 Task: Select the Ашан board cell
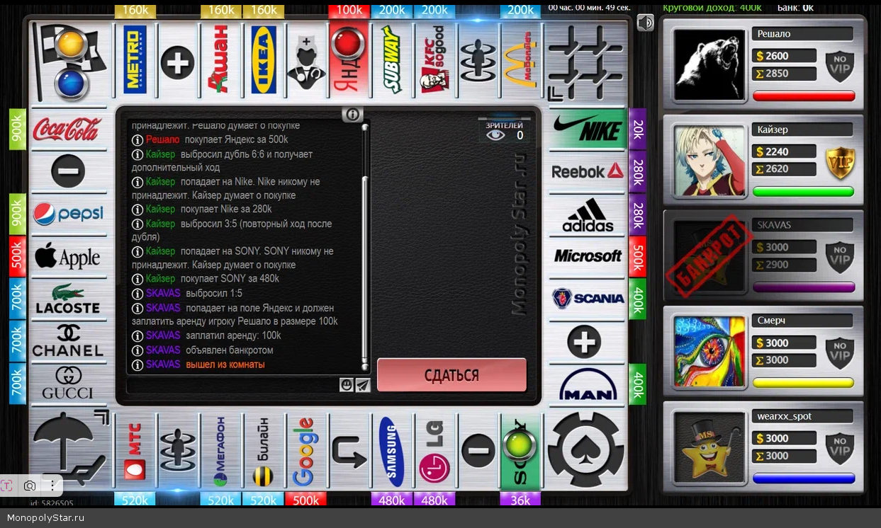[x=220, y=60]
